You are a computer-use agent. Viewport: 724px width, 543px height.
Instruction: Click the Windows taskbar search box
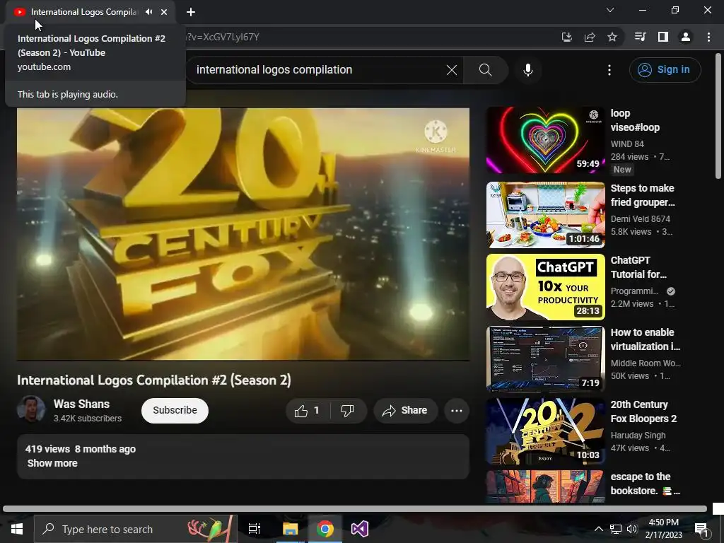(x=135, y=529)
